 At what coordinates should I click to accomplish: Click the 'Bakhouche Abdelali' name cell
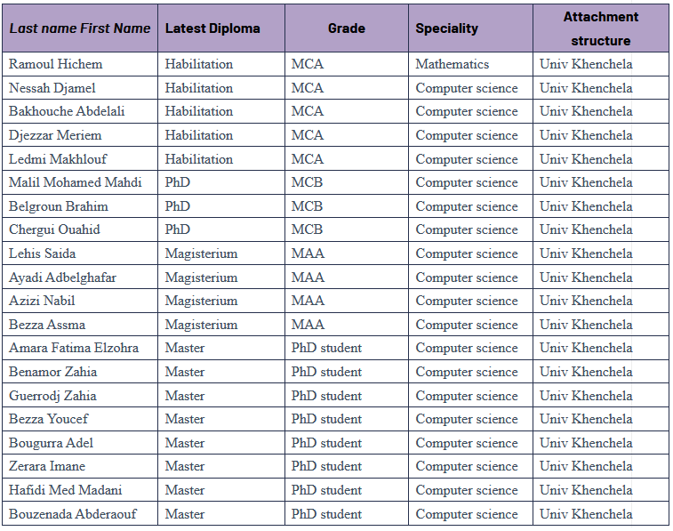[67, 111]
